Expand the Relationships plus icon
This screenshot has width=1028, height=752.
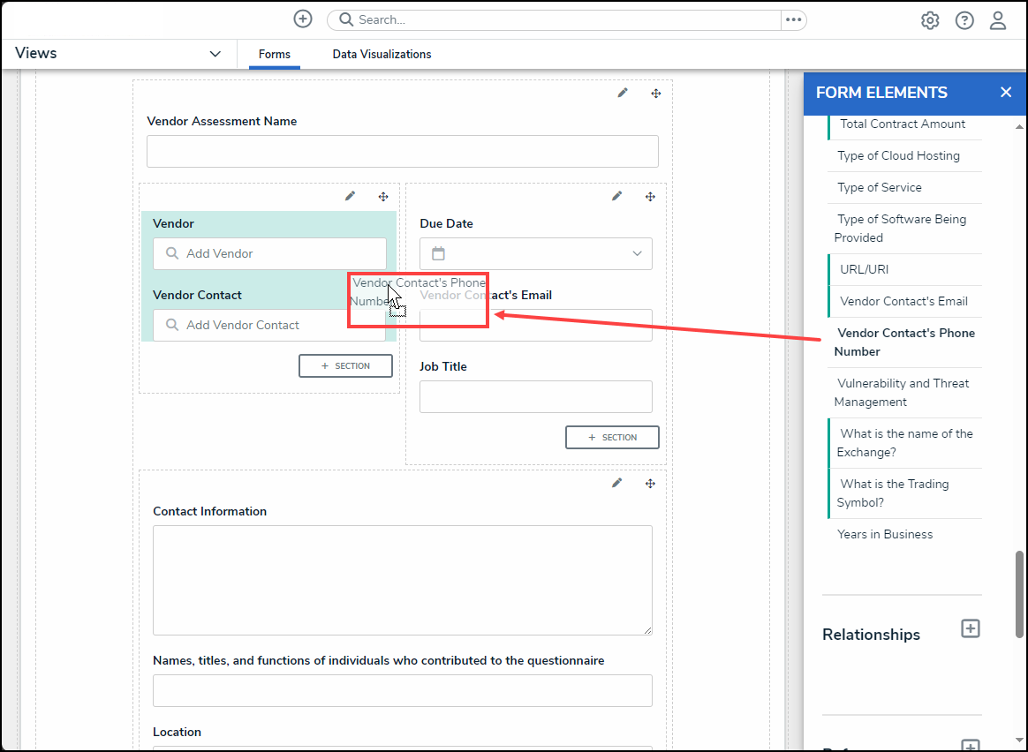pyautogui.click(x=971, y=628)
